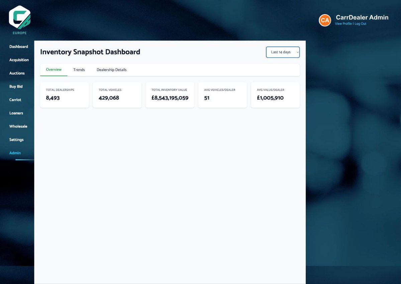Open Auctions in sidebar
401x284 pixels.
17,73
